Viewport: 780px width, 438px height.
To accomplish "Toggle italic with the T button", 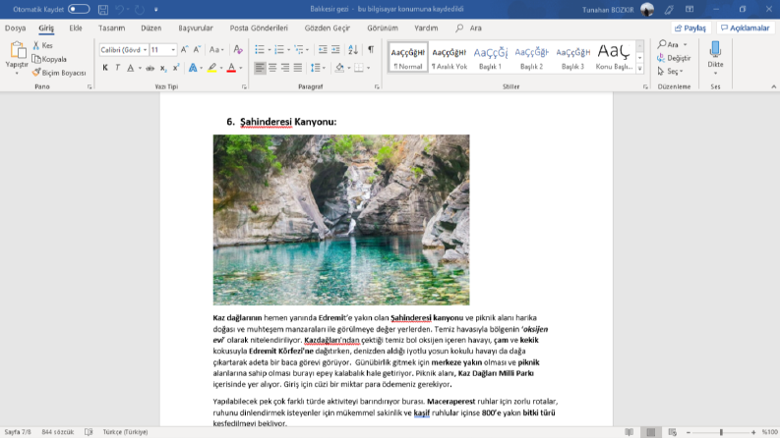I will [117, 68].
